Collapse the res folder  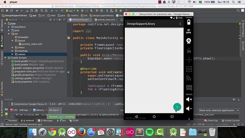pos(9,34)
